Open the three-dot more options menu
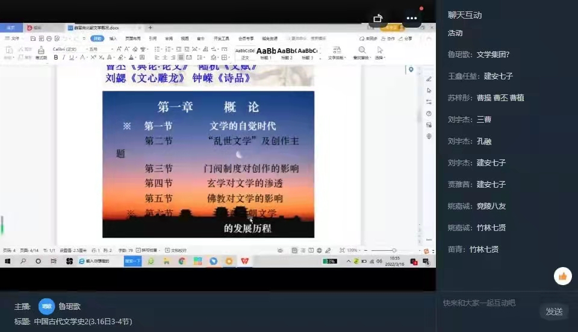 point(411,18)
